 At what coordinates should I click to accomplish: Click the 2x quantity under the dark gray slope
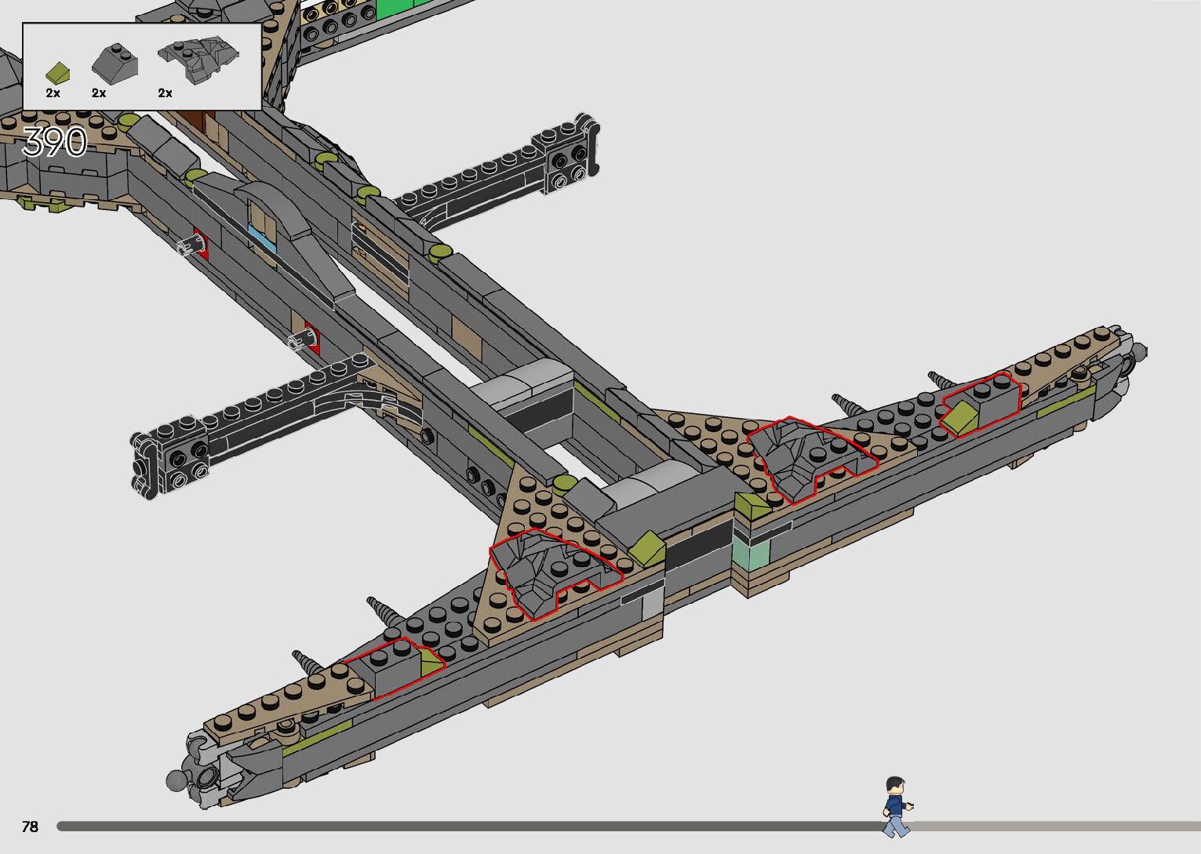99,93
